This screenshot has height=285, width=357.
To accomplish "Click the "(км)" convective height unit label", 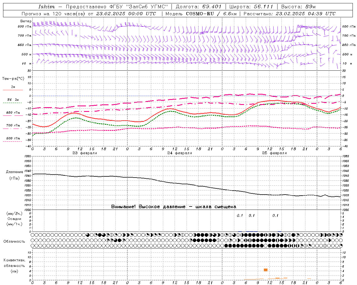I will click(x=15, y=271).
